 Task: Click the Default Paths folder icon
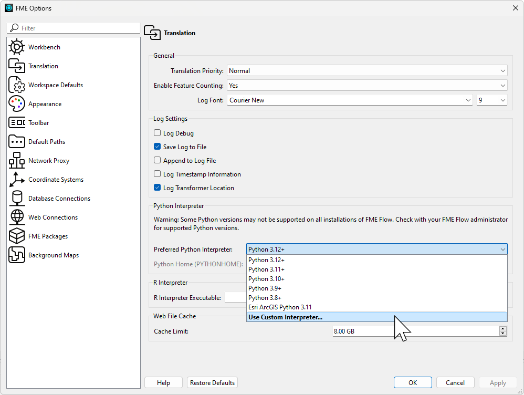click(17, 142)
